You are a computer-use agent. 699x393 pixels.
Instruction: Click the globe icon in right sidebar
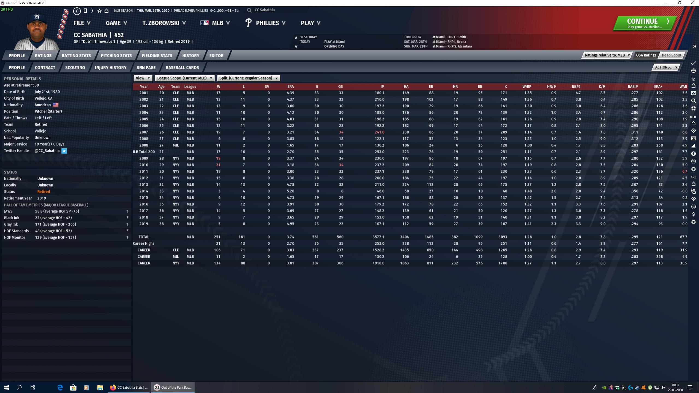click(x=693, y=71)
